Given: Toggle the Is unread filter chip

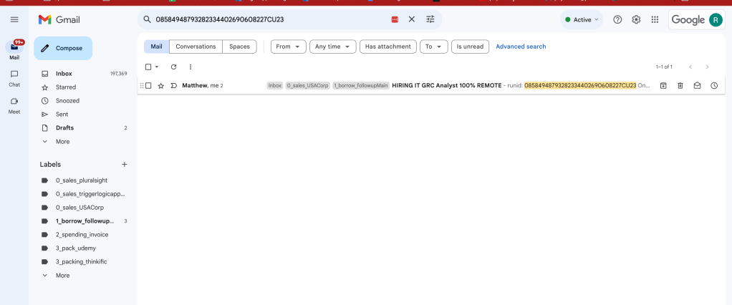Looking at the screenshot, I should click(470, 47).
